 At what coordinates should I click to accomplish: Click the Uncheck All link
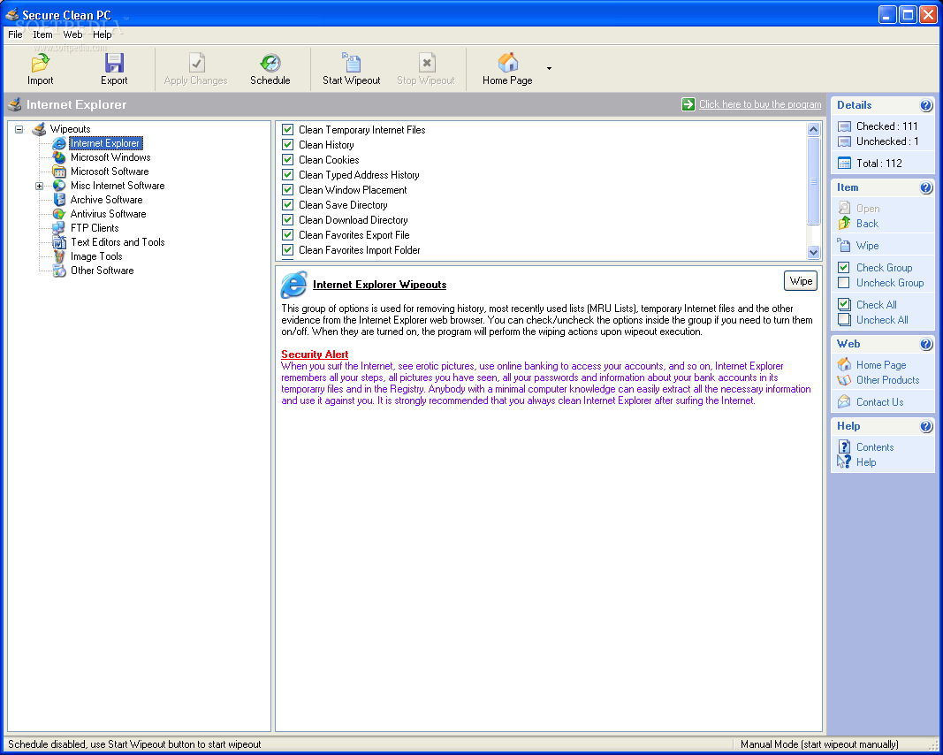[x=882, y=320]
